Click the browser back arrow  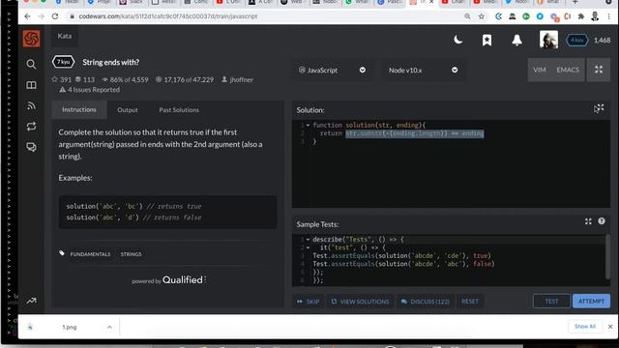click(x=27, y=16)
